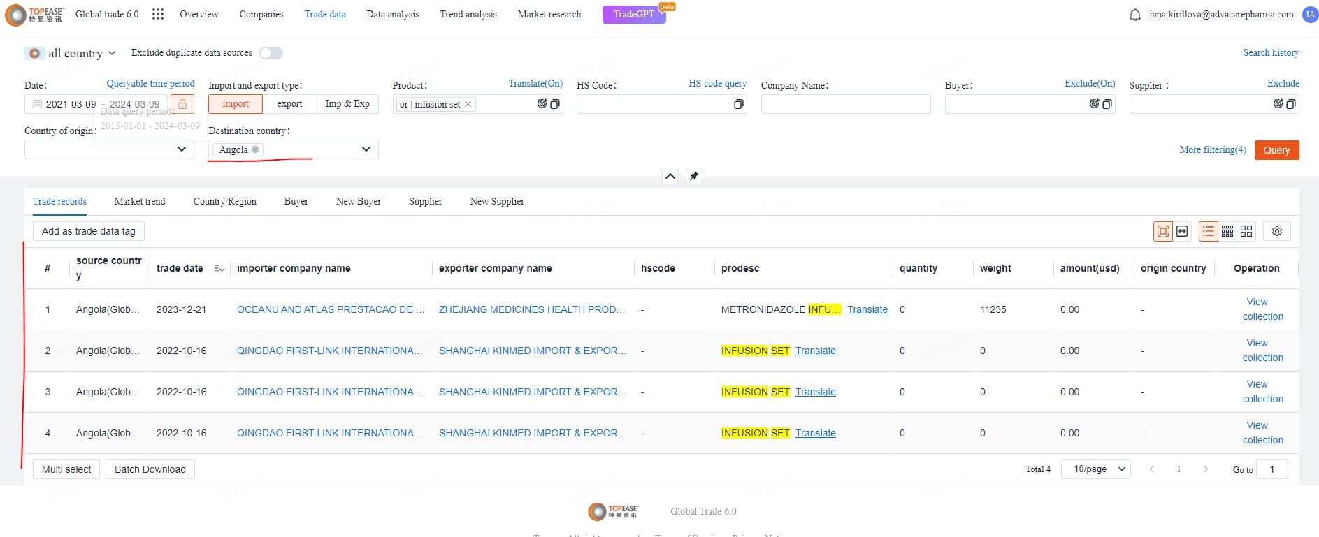Open the Country of origin dropdown

click(x=109, y=149)
